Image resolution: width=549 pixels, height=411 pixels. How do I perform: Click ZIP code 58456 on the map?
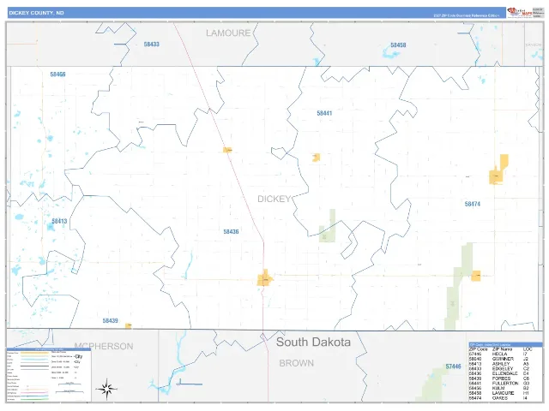[57, 74]
